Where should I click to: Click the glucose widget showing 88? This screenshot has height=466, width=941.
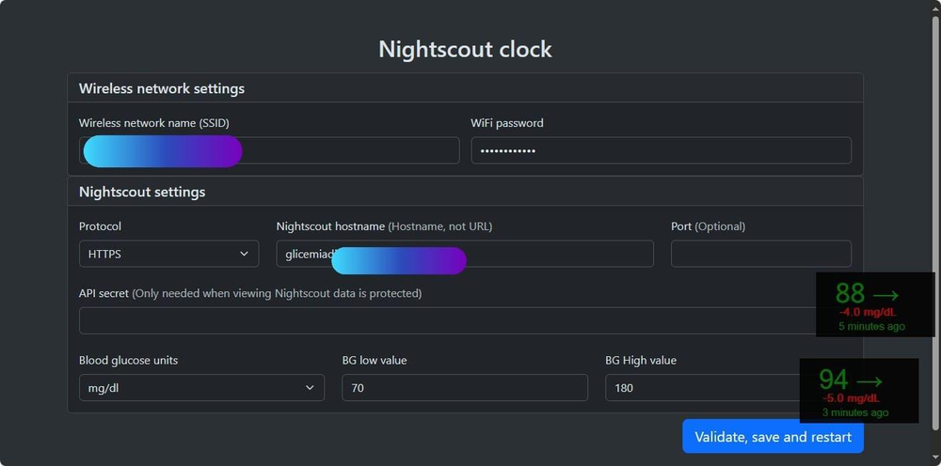[875, 305]
